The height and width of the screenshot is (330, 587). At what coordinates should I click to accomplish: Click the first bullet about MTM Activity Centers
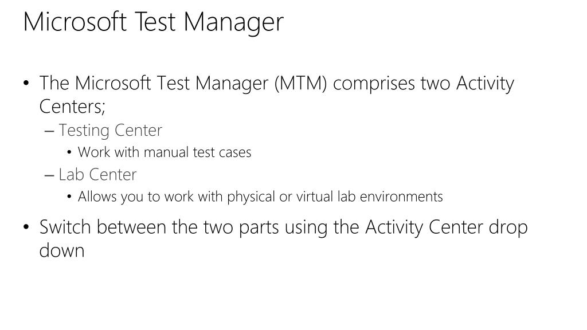coord(277,95)
